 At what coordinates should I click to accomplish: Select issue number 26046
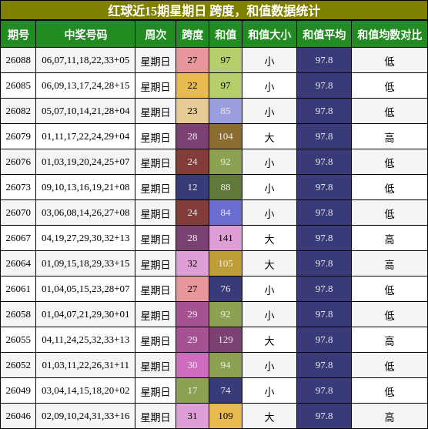[x=18, y=416]
